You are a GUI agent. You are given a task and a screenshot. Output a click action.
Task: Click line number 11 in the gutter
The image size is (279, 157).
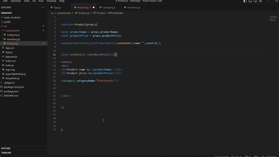pos(54,55)
